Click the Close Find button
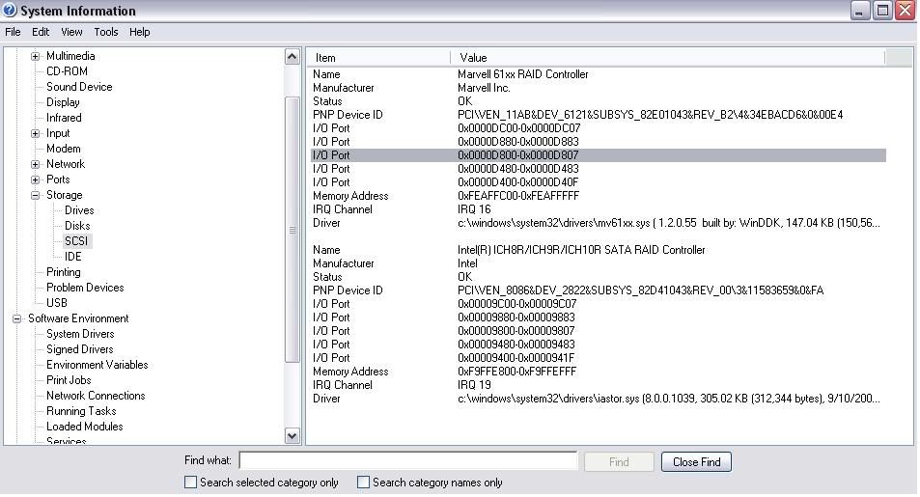920x497 pixels. coord(696,462)
